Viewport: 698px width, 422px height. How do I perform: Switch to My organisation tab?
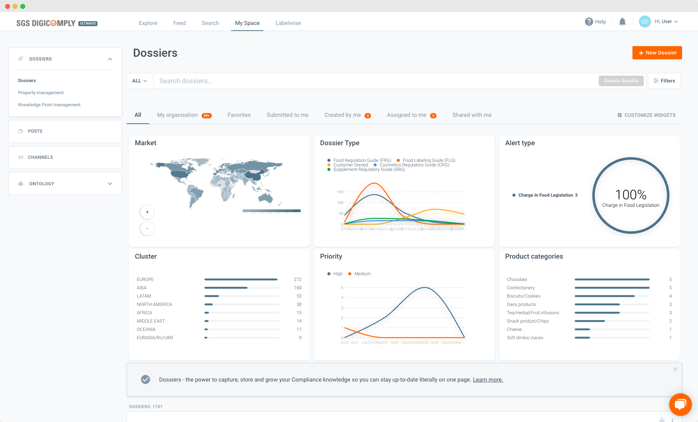click(185, 115)
